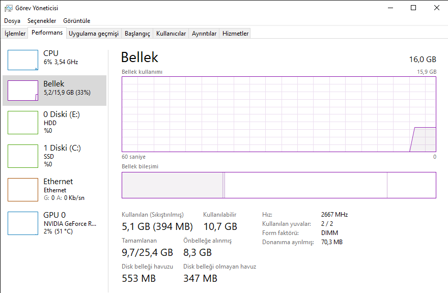The width and height of the screenshot is (448, 293).
Task: Click the Bellek bileşimi composition bar
Action: pyautogui.click(x=279, y=185)
